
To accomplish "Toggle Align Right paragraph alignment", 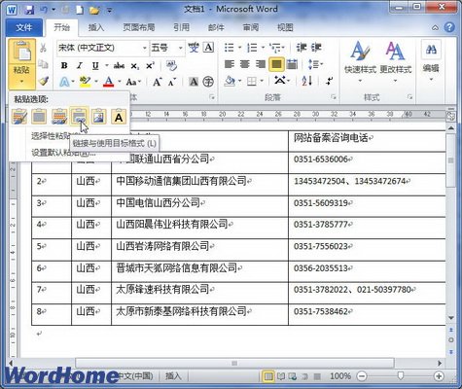I will [261, 64].
